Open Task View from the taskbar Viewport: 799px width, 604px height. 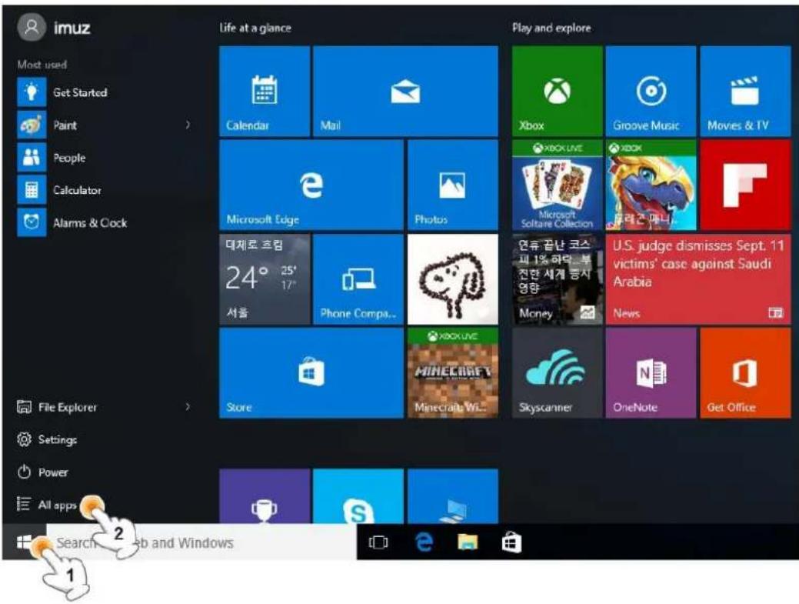378,542
